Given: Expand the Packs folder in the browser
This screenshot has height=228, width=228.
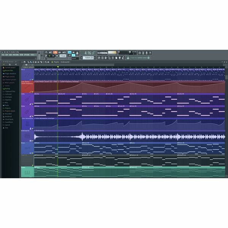Looking at the screenshot, I should [x=7, y=105].
